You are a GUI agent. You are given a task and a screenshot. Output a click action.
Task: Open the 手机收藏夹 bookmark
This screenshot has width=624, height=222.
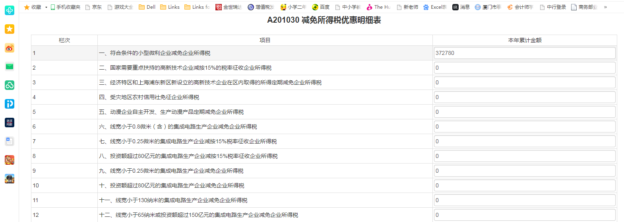pyautogui.click(x=66, y=7)
